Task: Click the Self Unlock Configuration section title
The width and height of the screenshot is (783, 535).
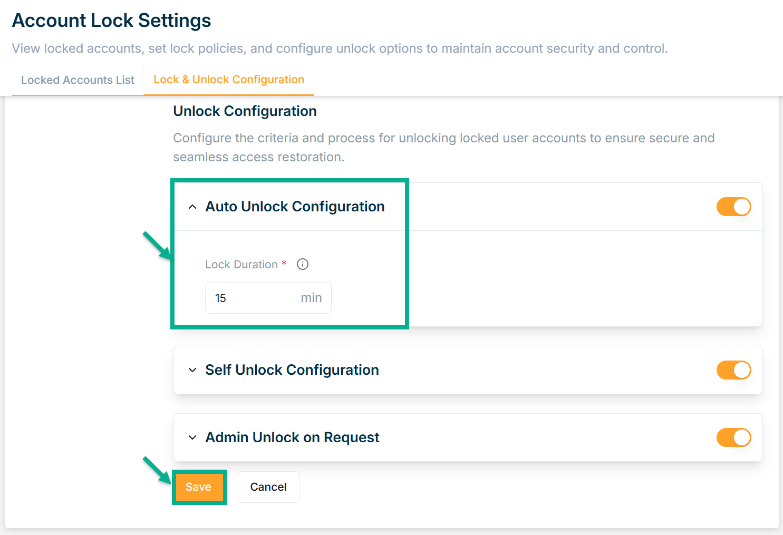Action: 292,370
